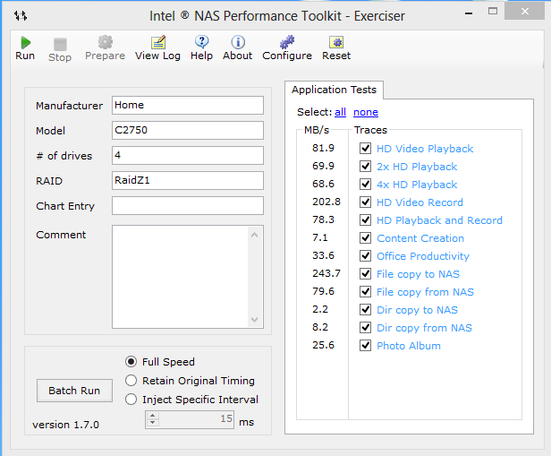Open Dir copy to NAS link
Screen dimensions: 551x456
(x=417, y=310)
